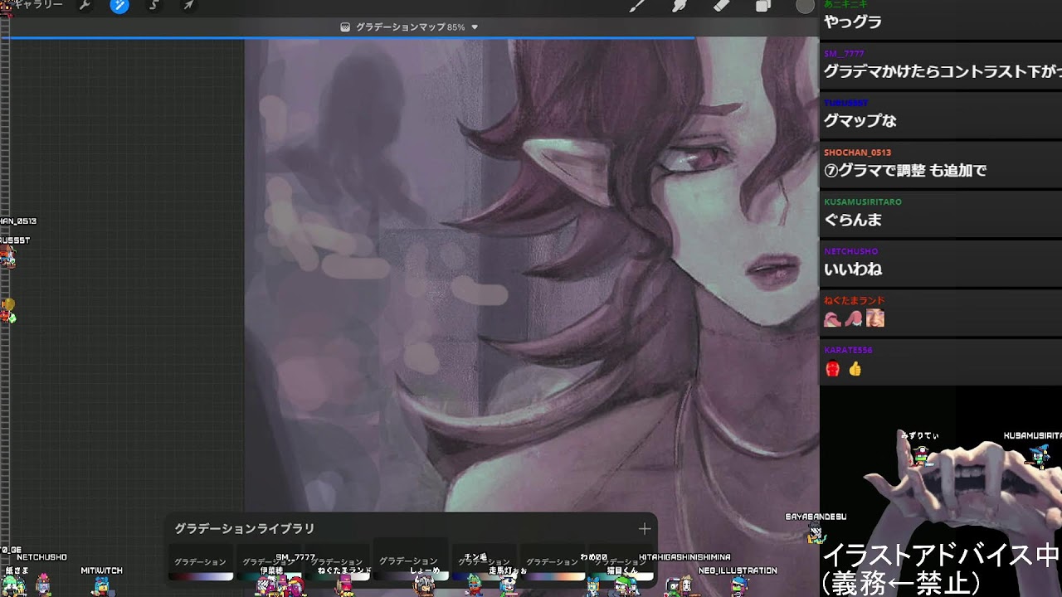This screenshot has height=597, width=1062.
Task: Click the SAYASANDESU avatar label
Action: 816,517
